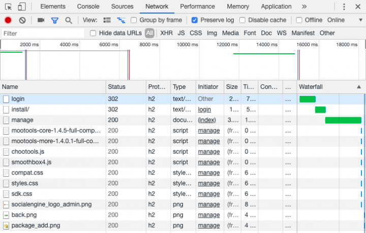Filter requests by Img

coord(211,33)
